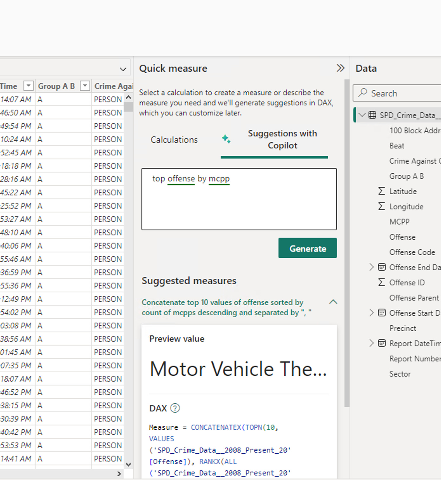Switch to the Calculations tab
This screenshot has height=480, width=441.
click(174, 140)
